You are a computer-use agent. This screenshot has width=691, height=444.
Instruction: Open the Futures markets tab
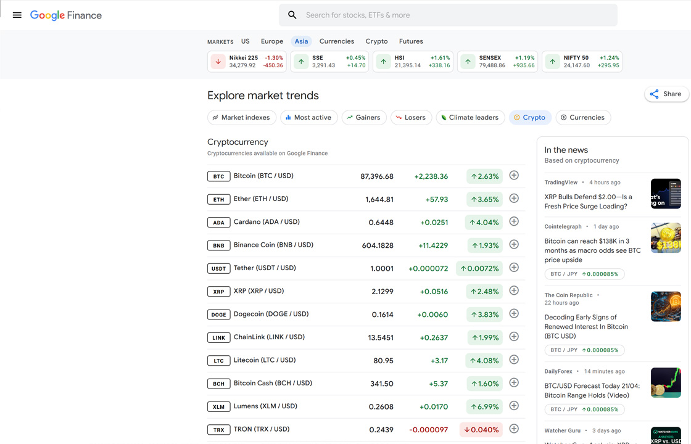(x=411, y=41)
